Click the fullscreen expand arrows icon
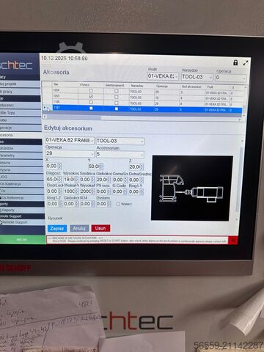The image size is (264, 352). (246, 63)
